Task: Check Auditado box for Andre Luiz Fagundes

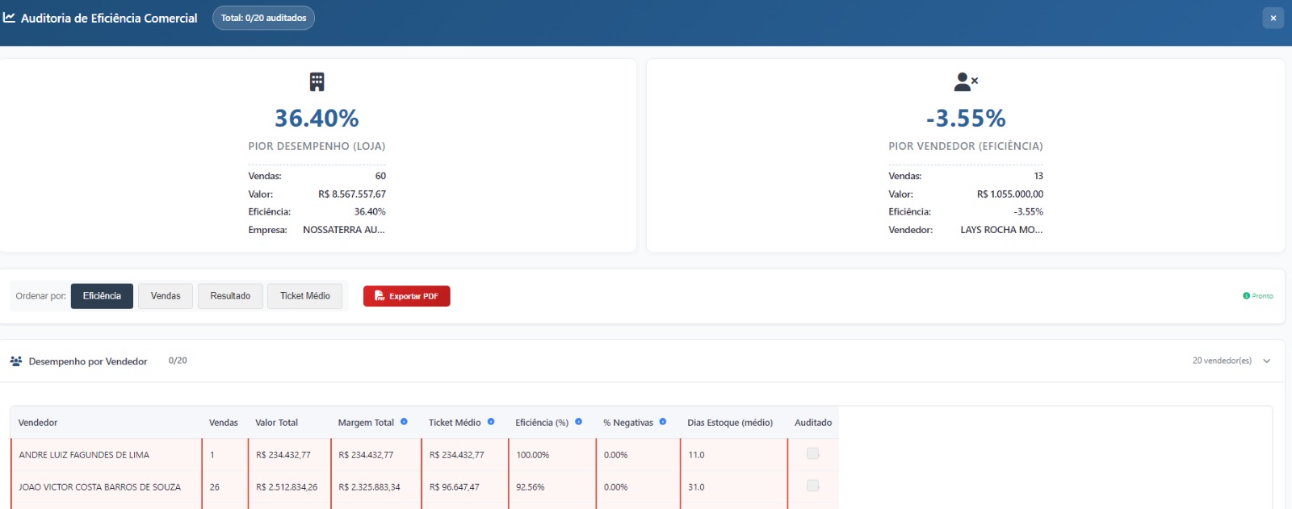Action: (x=812, y=454)
